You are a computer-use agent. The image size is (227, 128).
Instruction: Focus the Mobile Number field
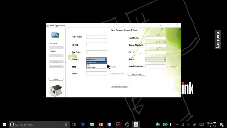(156, 66)
